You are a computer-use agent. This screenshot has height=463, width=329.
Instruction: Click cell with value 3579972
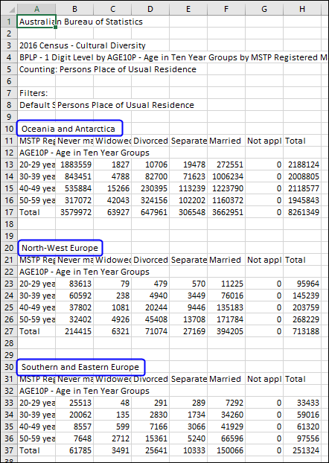point(74,212)
